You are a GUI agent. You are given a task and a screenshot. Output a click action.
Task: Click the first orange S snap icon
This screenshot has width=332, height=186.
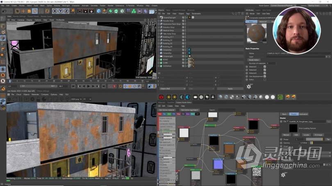pyautogui.click(x=3, y=75)
